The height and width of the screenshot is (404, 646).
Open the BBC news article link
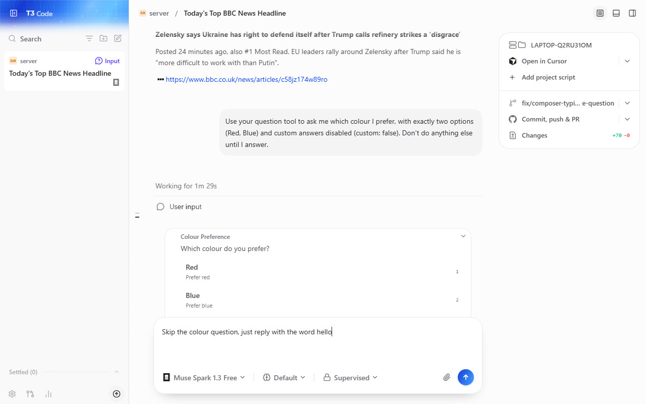[x=246, y=79]
